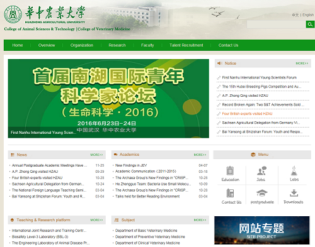Expand Notice section with MORE link

[302, 63]
